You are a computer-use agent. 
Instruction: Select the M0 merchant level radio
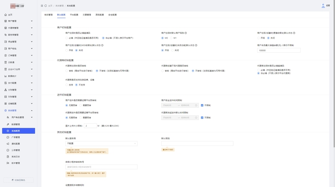click(162, 38)
